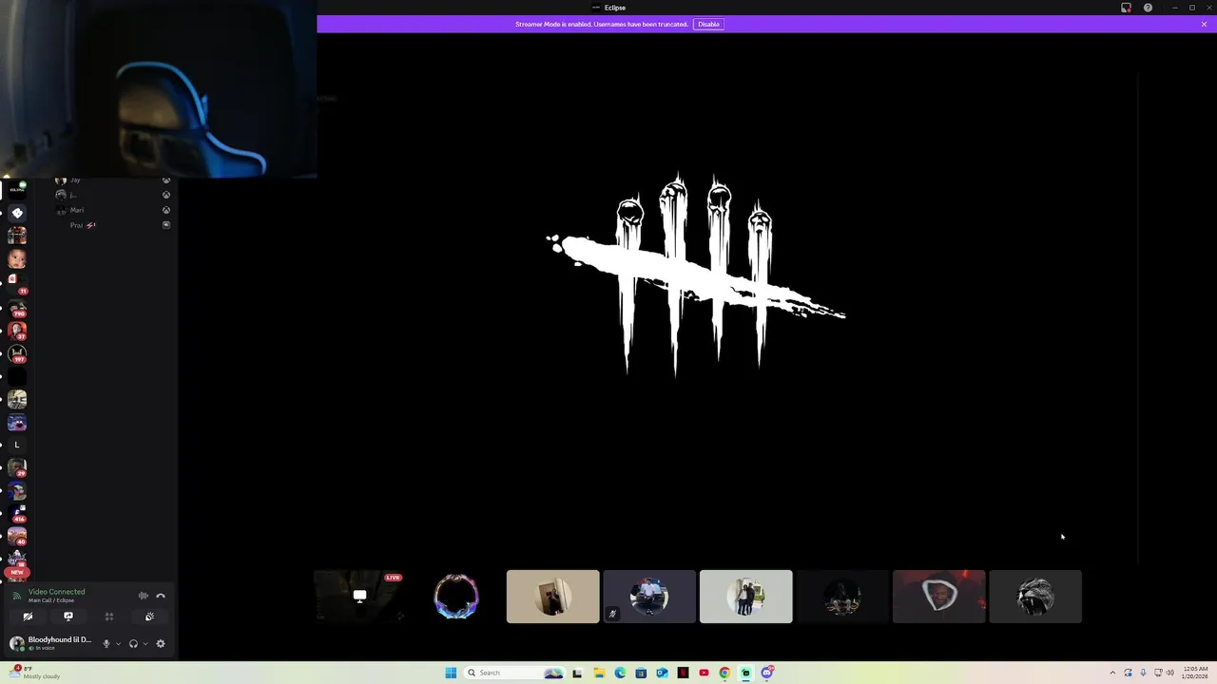Select the muted participant tile with car photo
Screen dimensions: 1217x684
pyautogui.click(x=649, y=597)
